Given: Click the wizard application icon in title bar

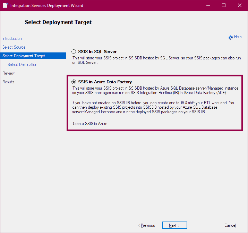Looking at the screenshot, I should click(x=5, y=5).
